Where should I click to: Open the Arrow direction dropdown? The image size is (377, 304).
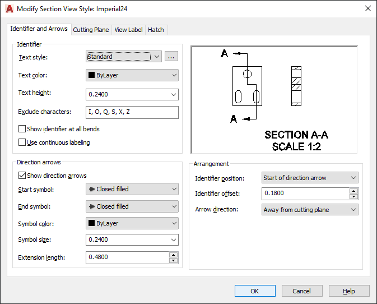(310, 210)
